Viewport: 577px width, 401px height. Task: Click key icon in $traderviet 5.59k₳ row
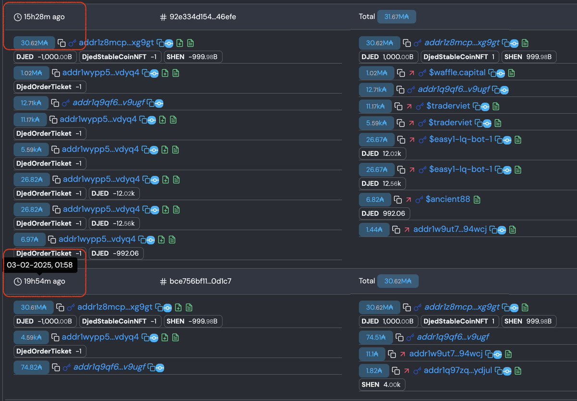coord(422,123)
